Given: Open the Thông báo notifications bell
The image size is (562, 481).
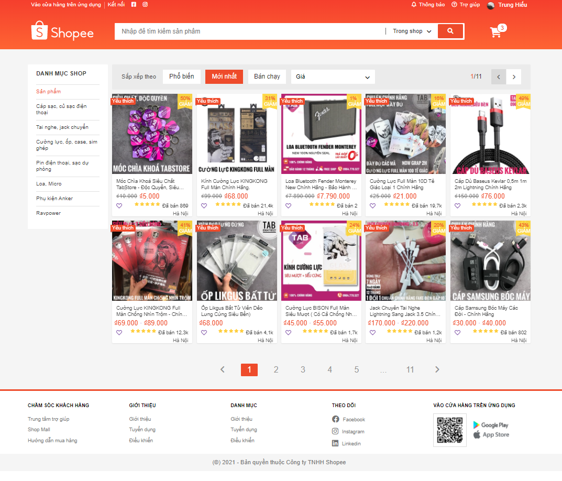Looking at the screenshot, I should pyautogui.click(x=428, y=4).
